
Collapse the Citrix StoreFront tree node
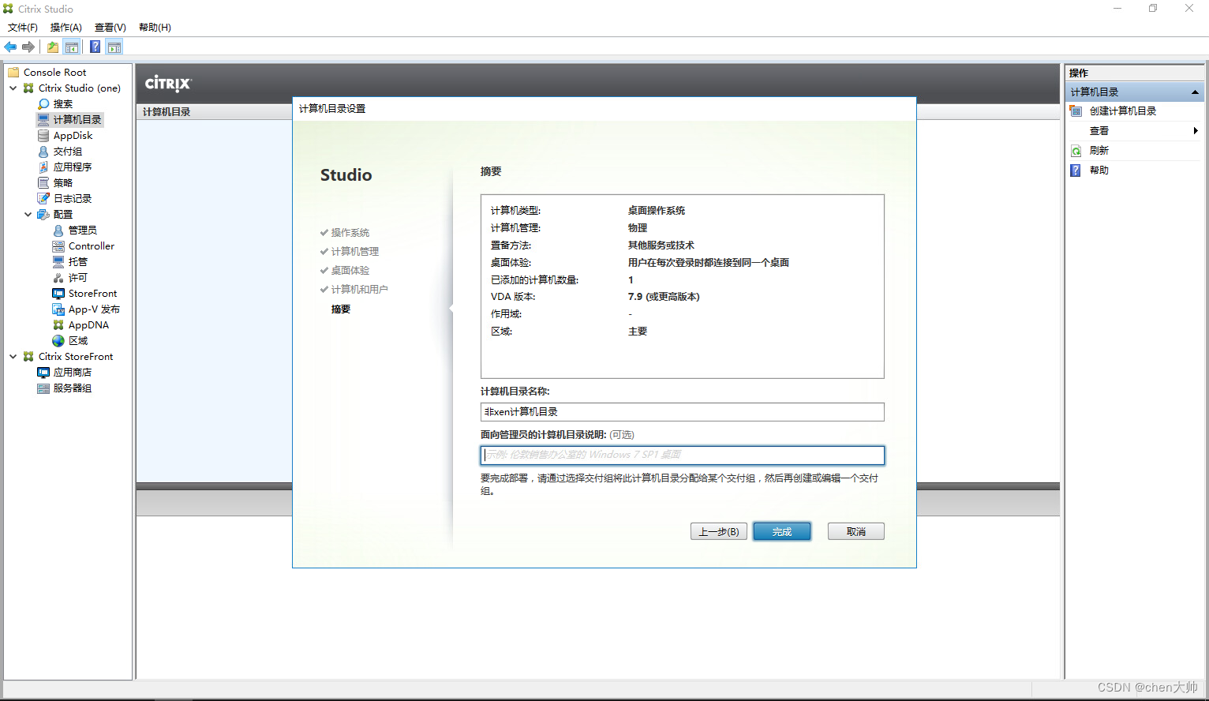coord(13,357)
